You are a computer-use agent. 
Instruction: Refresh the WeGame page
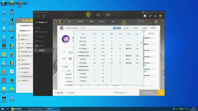(44, 16)
